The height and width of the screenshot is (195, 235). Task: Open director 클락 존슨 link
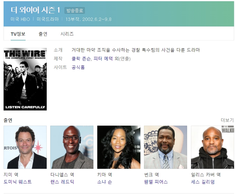(x=81, y=59)
